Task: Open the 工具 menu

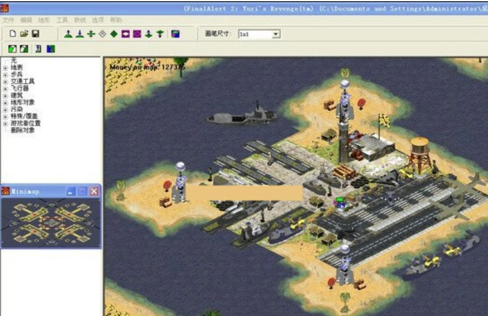Action: point(62,20)
